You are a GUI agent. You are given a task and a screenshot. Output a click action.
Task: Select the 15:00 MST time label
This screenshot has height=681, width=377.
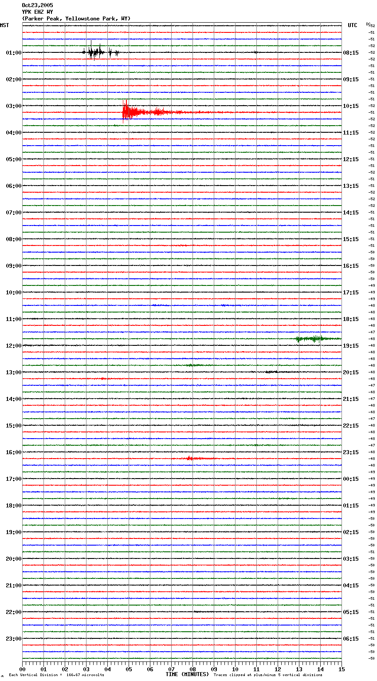(14, 426)
